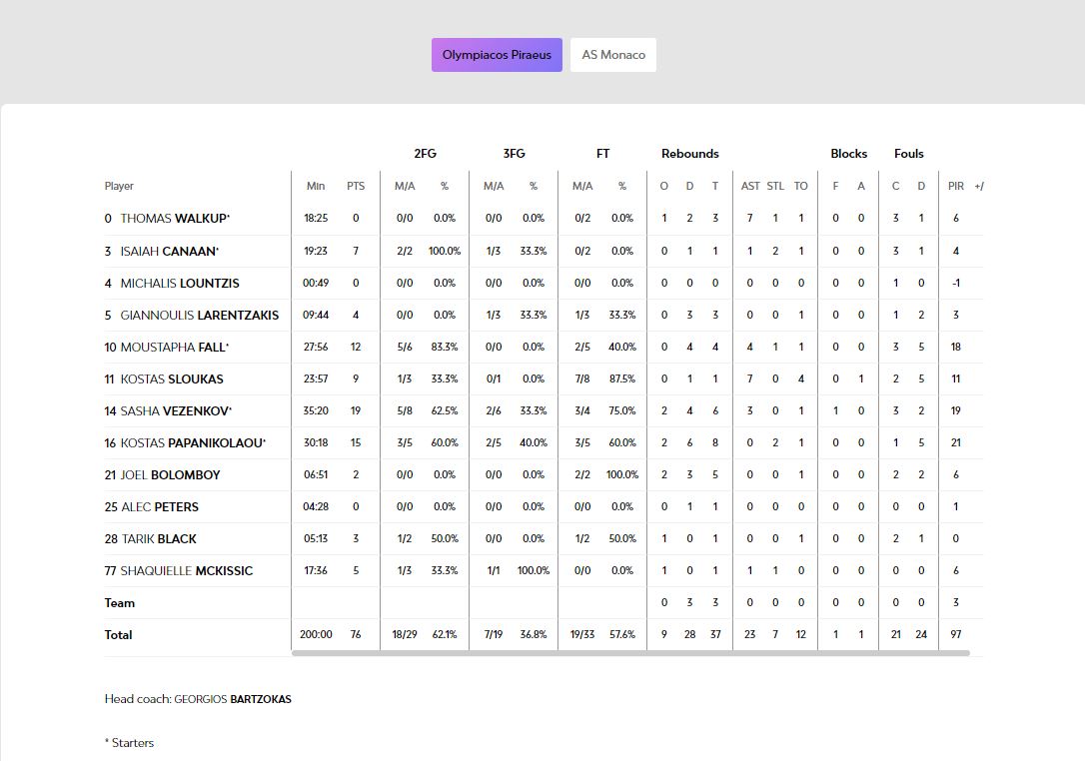This screenshot has height=761, width=1085.
Task: Click Peters' minutes 04:28
Action: (316, 506)
